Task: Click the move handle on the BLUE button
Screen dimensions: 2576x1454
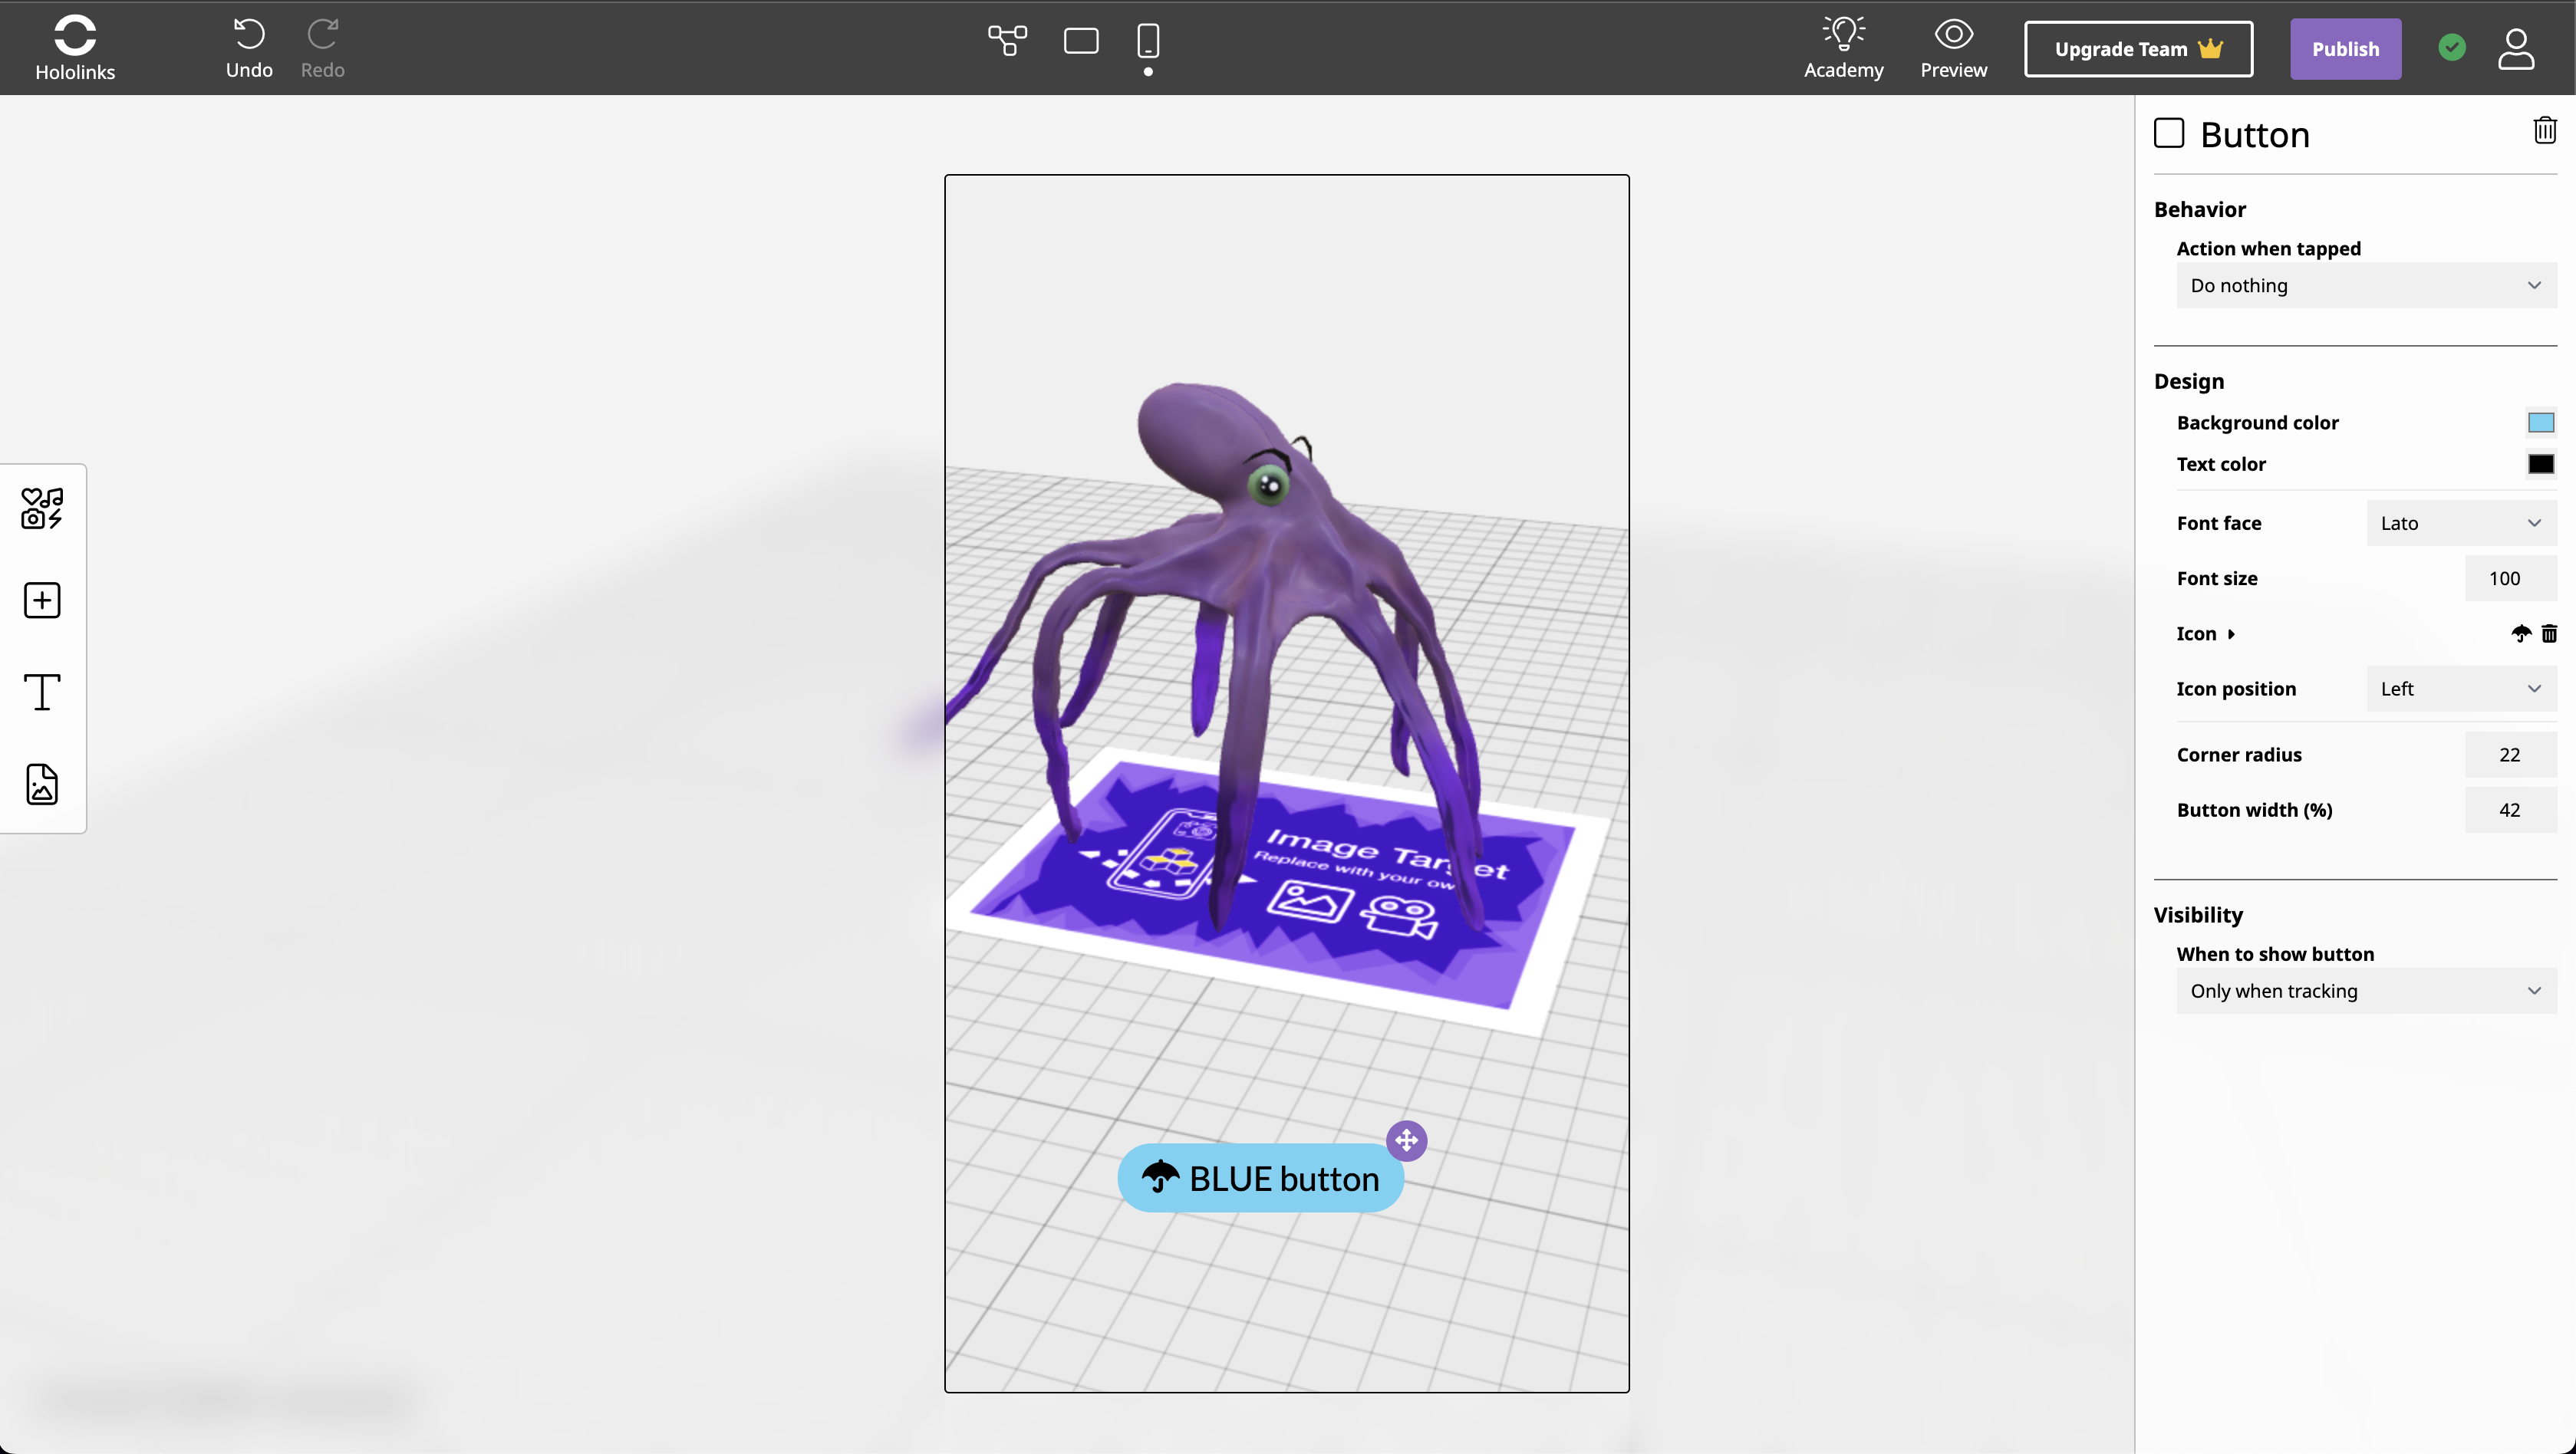Action: (x=1406, y=1140)
